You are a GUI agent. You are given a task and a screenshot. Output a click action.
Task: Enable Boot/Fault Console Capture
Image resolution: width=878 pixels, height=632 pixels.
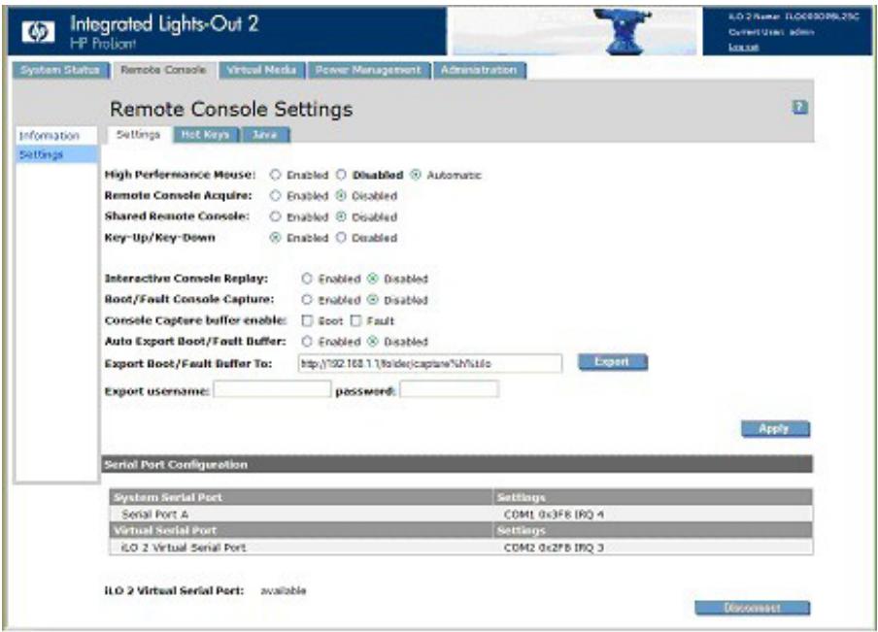click(x=307, y=299)
